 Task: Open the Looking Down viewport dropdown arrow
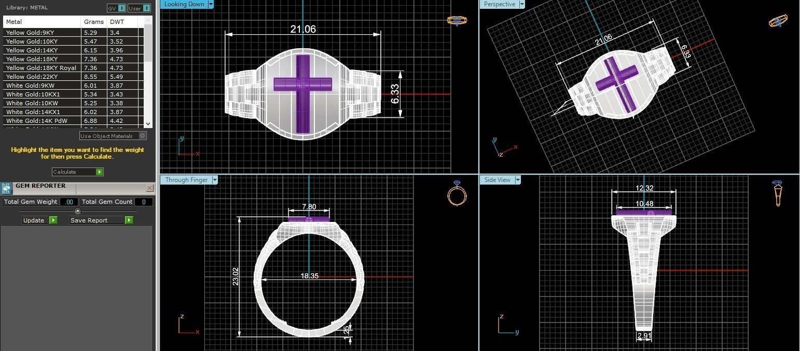(x=210, y=4)
